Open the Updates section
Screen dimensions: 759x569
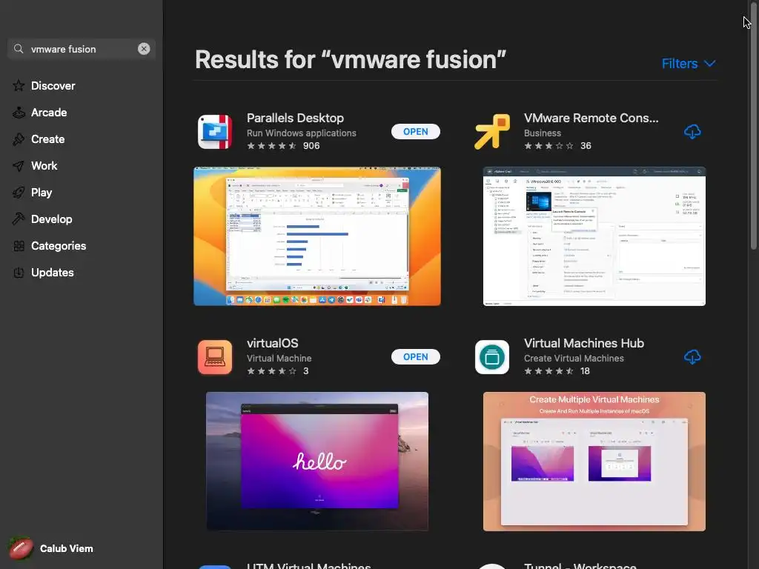tap(53, 273)
